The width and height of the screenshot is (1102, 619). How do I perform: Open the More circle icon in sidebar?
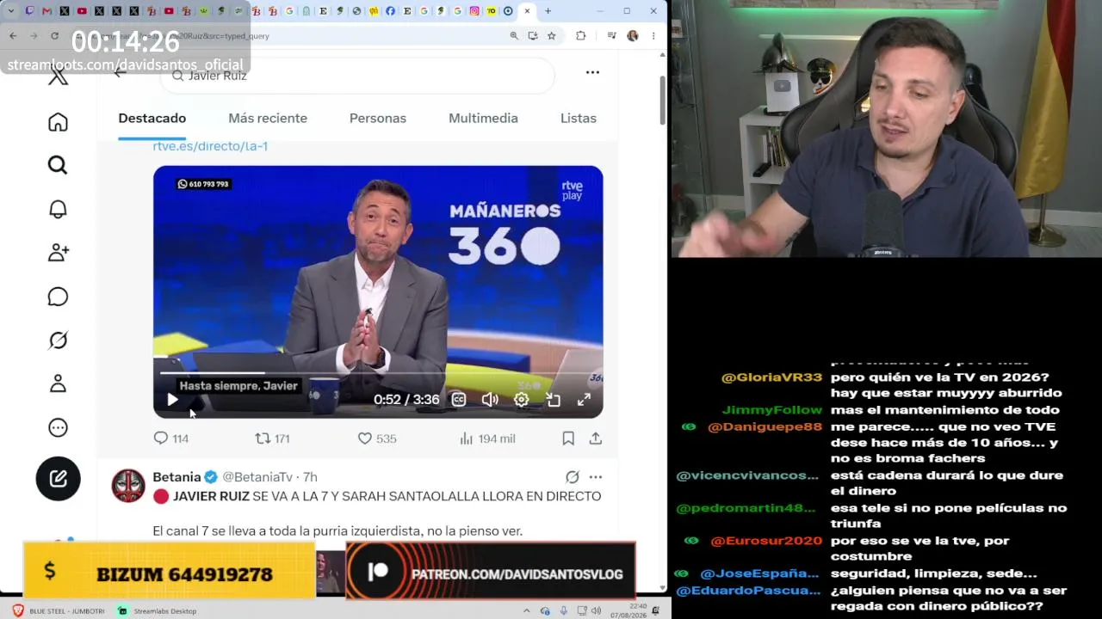pyautogui.click(x=58, y=427)
